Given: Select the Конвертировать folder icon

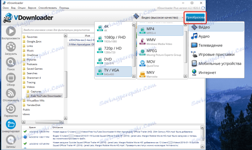Looking at the screenshot, I should (11, 124).
